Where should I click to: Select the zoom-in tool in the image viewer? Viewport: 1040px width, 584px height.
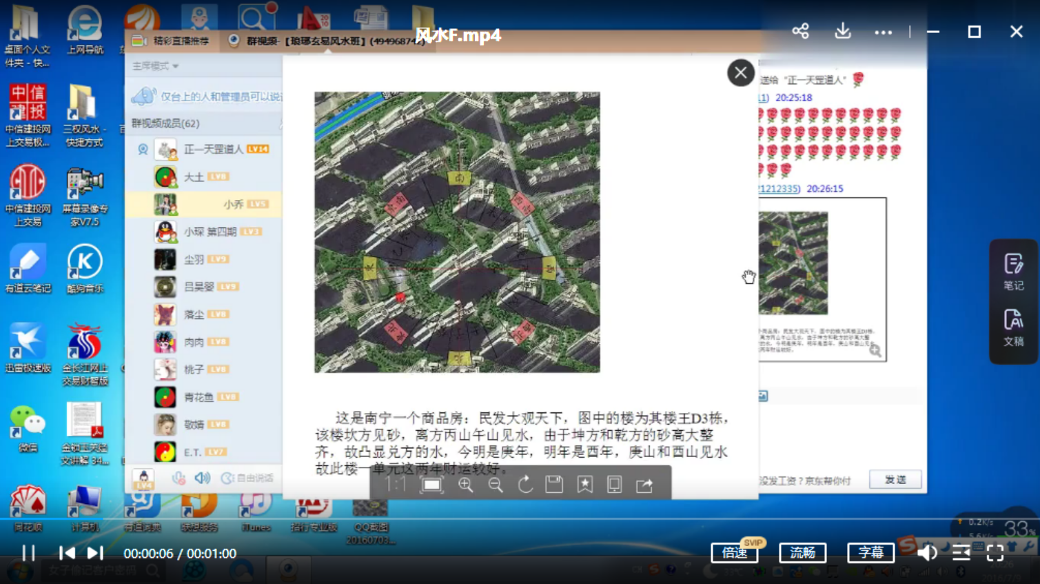466,485
